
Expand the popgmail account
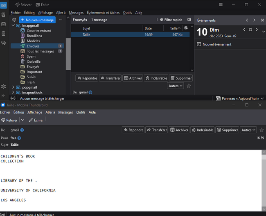[x=13, y=87]
